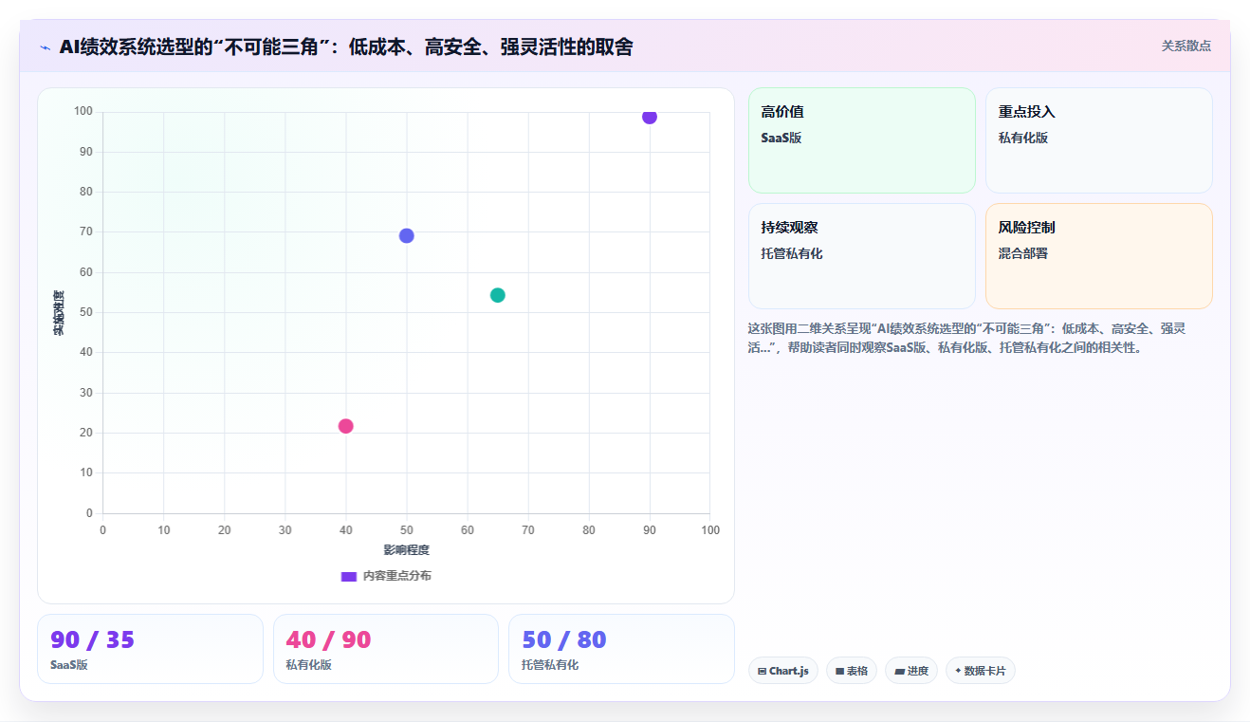Screen dimensions: 1250x722
Task: Open the 90 / 35 SaaS版 stat card
Action: 150,649
